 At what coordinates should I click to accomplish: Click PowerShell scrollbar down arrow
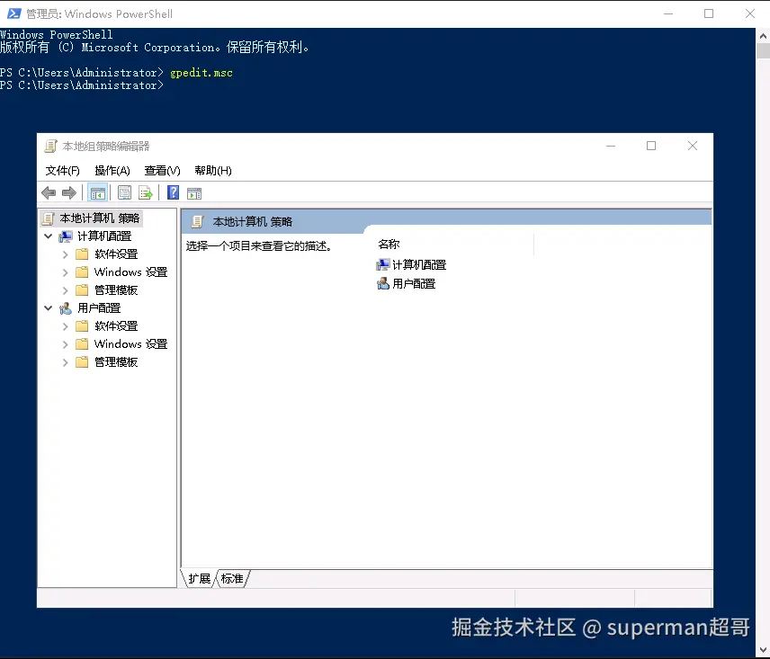763,651
